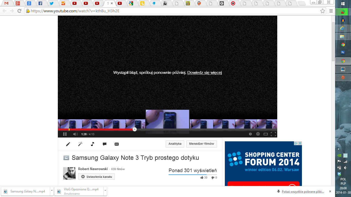Image resolution: width=351 pixels, height=197 pixels.
Task: Click the Watch Later clock icon
Action: [251, 134]
